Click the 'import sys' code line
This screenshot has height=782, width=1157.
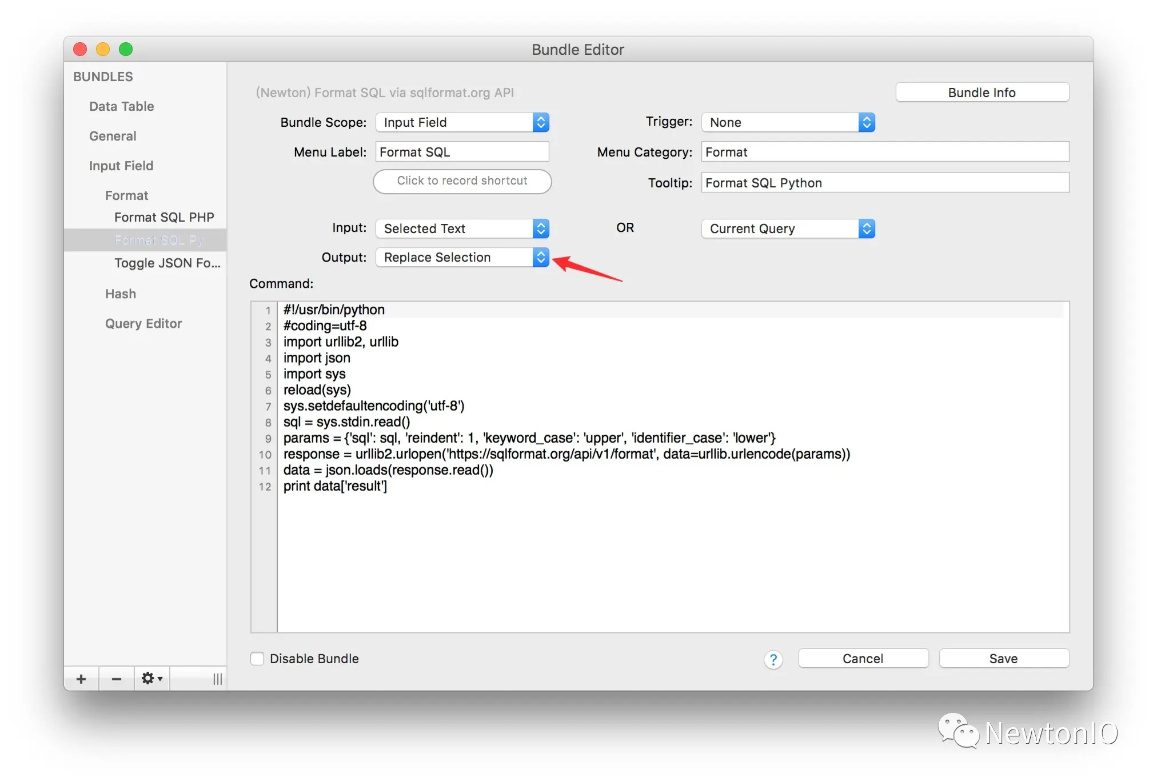(314, 374)
